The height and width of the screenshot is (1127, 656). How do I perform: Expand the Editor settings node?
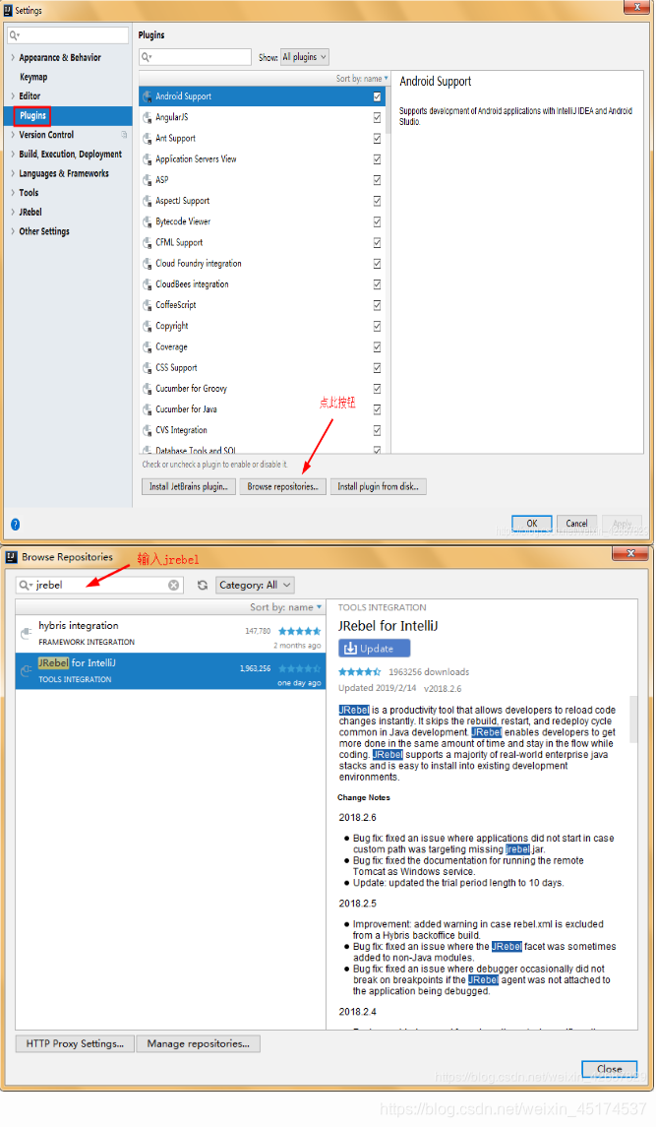[x=13, y=96]
